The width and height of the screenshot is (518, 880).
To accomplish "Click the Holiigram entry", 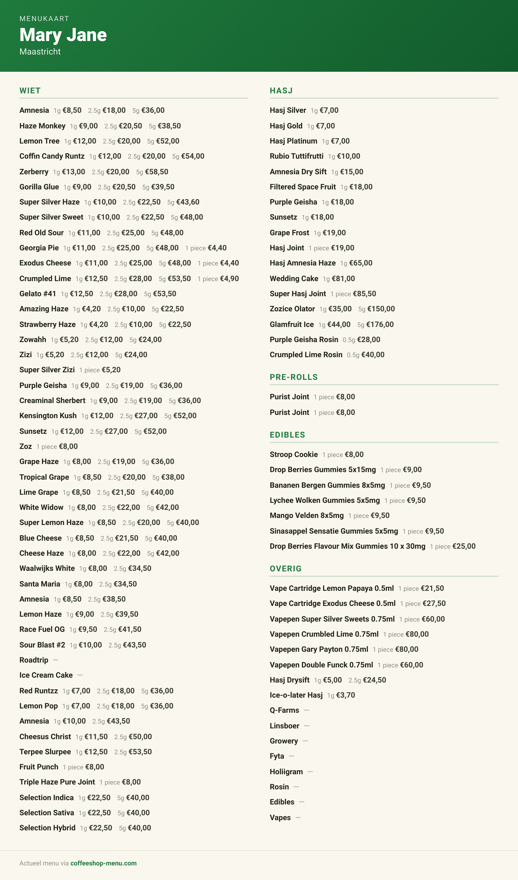I will (x=291, y=772).
